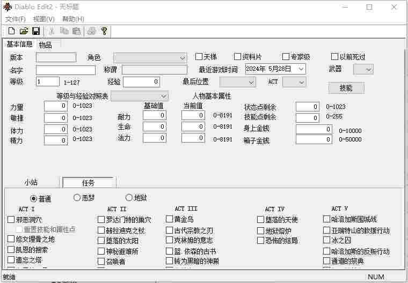Check the 赫拉迪克之杖 quest
Viewport: 408px width, 283px height.
[101, 230]
